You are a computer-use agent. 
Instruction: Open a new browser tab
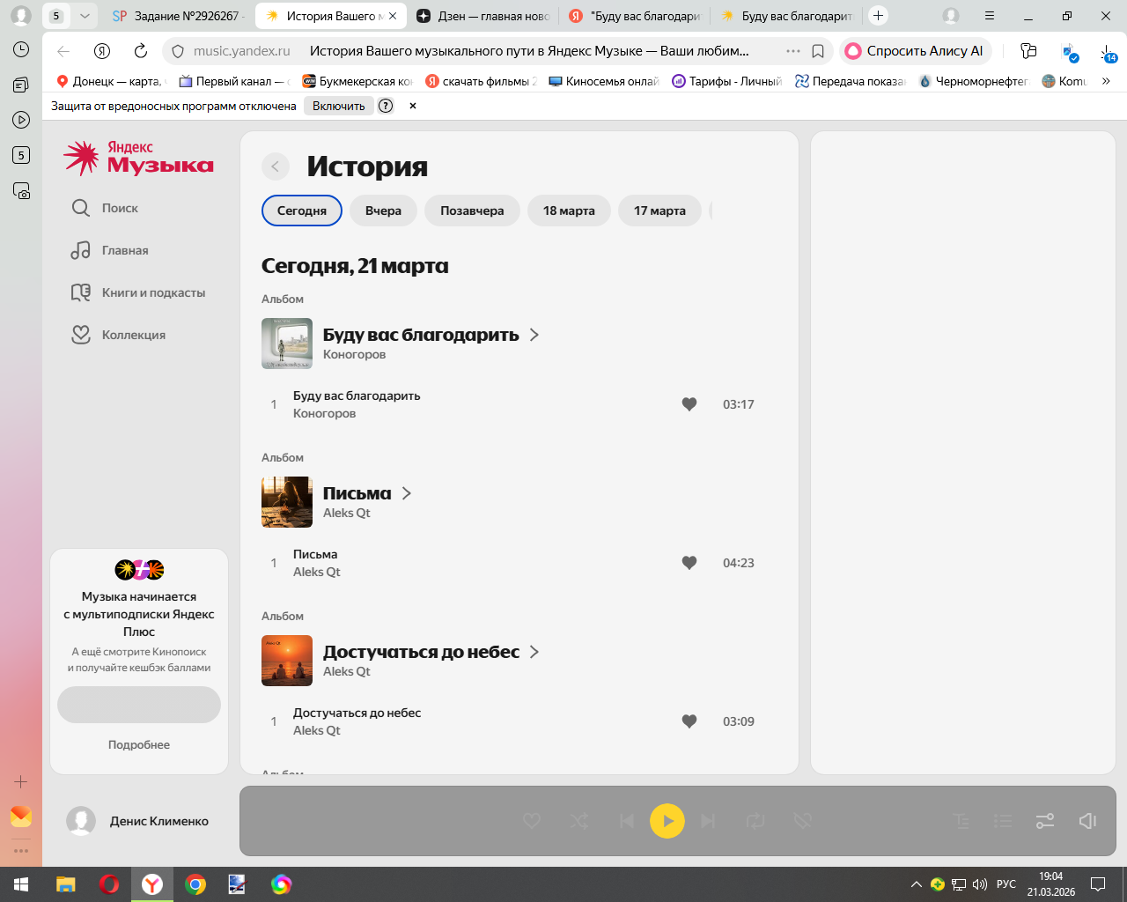tap(878, 16)
